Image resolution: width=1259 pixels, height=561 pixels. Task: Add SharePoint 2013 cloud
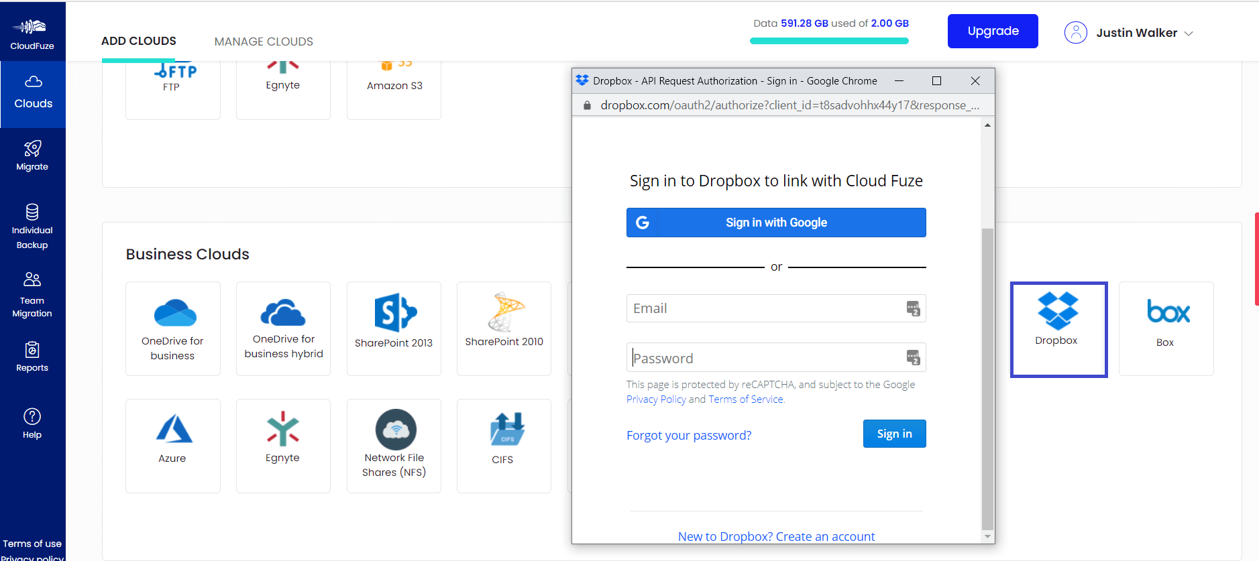pos(394,328)
